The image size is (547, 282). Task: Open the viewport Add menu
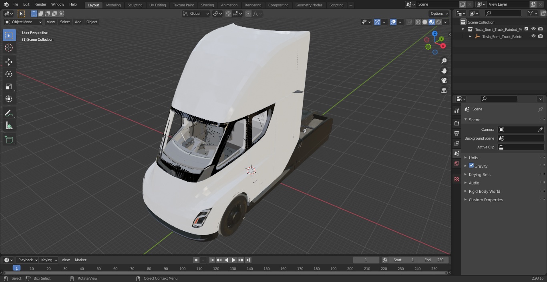tap(78, 22)
